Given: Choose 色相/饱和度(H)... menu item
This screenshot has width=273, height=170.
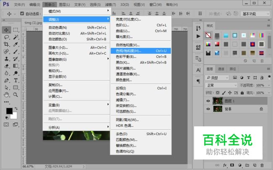Looking at the screenshot, I should [x=141, y=51].
